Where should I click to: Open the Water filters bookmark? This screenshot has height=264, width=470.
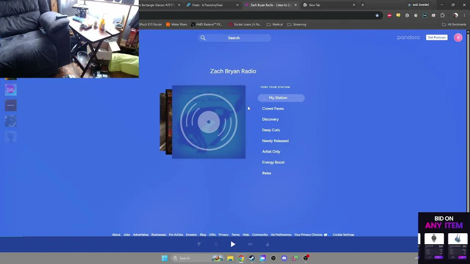(176, 25)
